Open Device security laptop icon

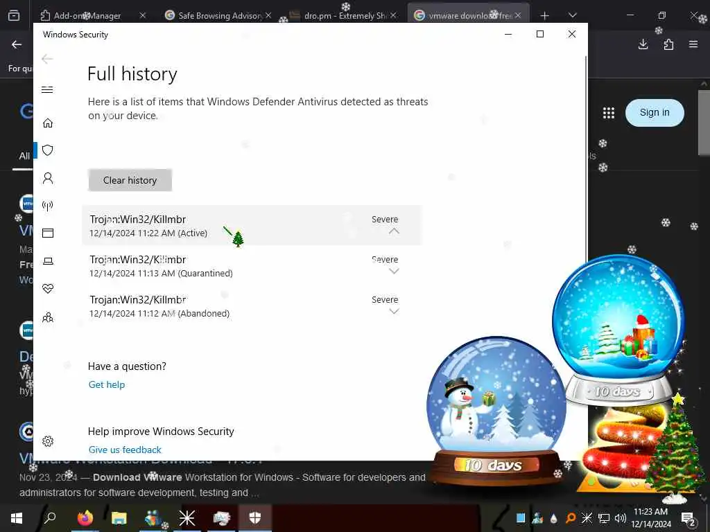point(48,261)
